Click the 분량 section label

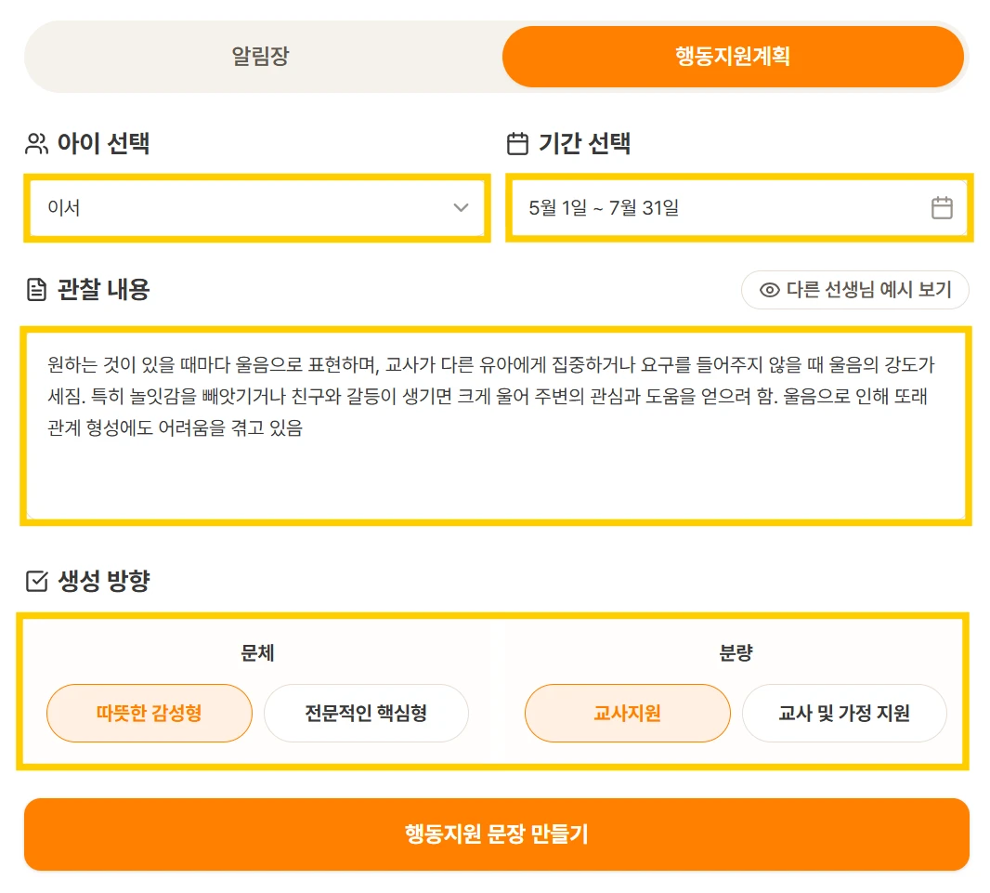pos(736,652)
